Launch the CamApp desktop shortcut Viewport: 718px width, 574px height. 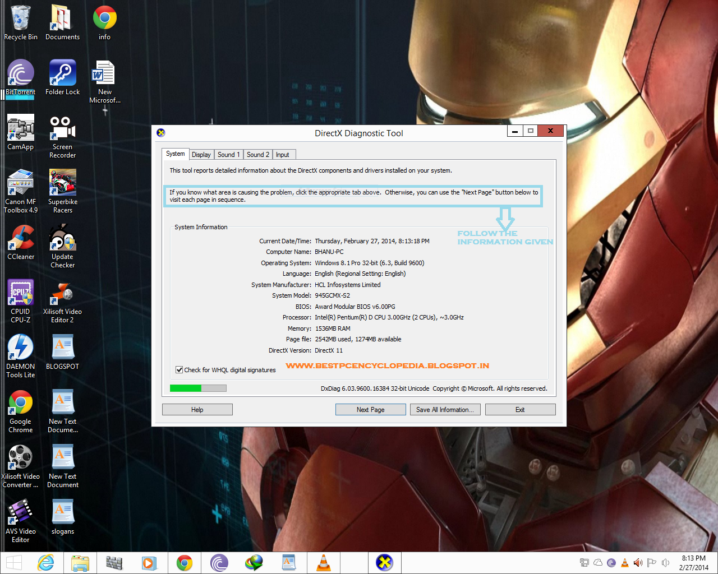tap(21, 132)
